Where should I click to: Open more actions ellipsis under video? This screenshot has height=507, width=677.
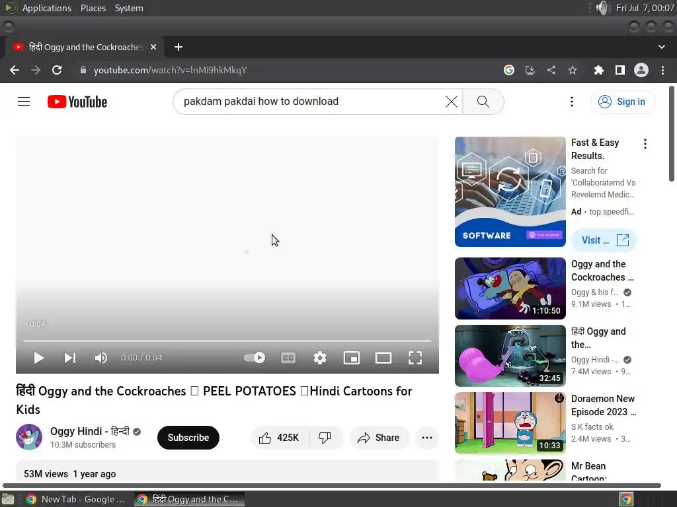427,438
